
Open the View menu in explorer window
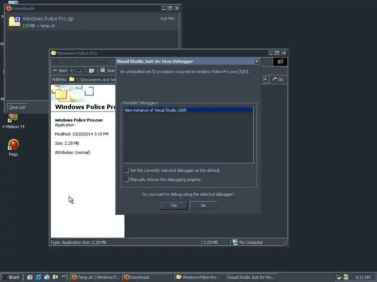81,62
